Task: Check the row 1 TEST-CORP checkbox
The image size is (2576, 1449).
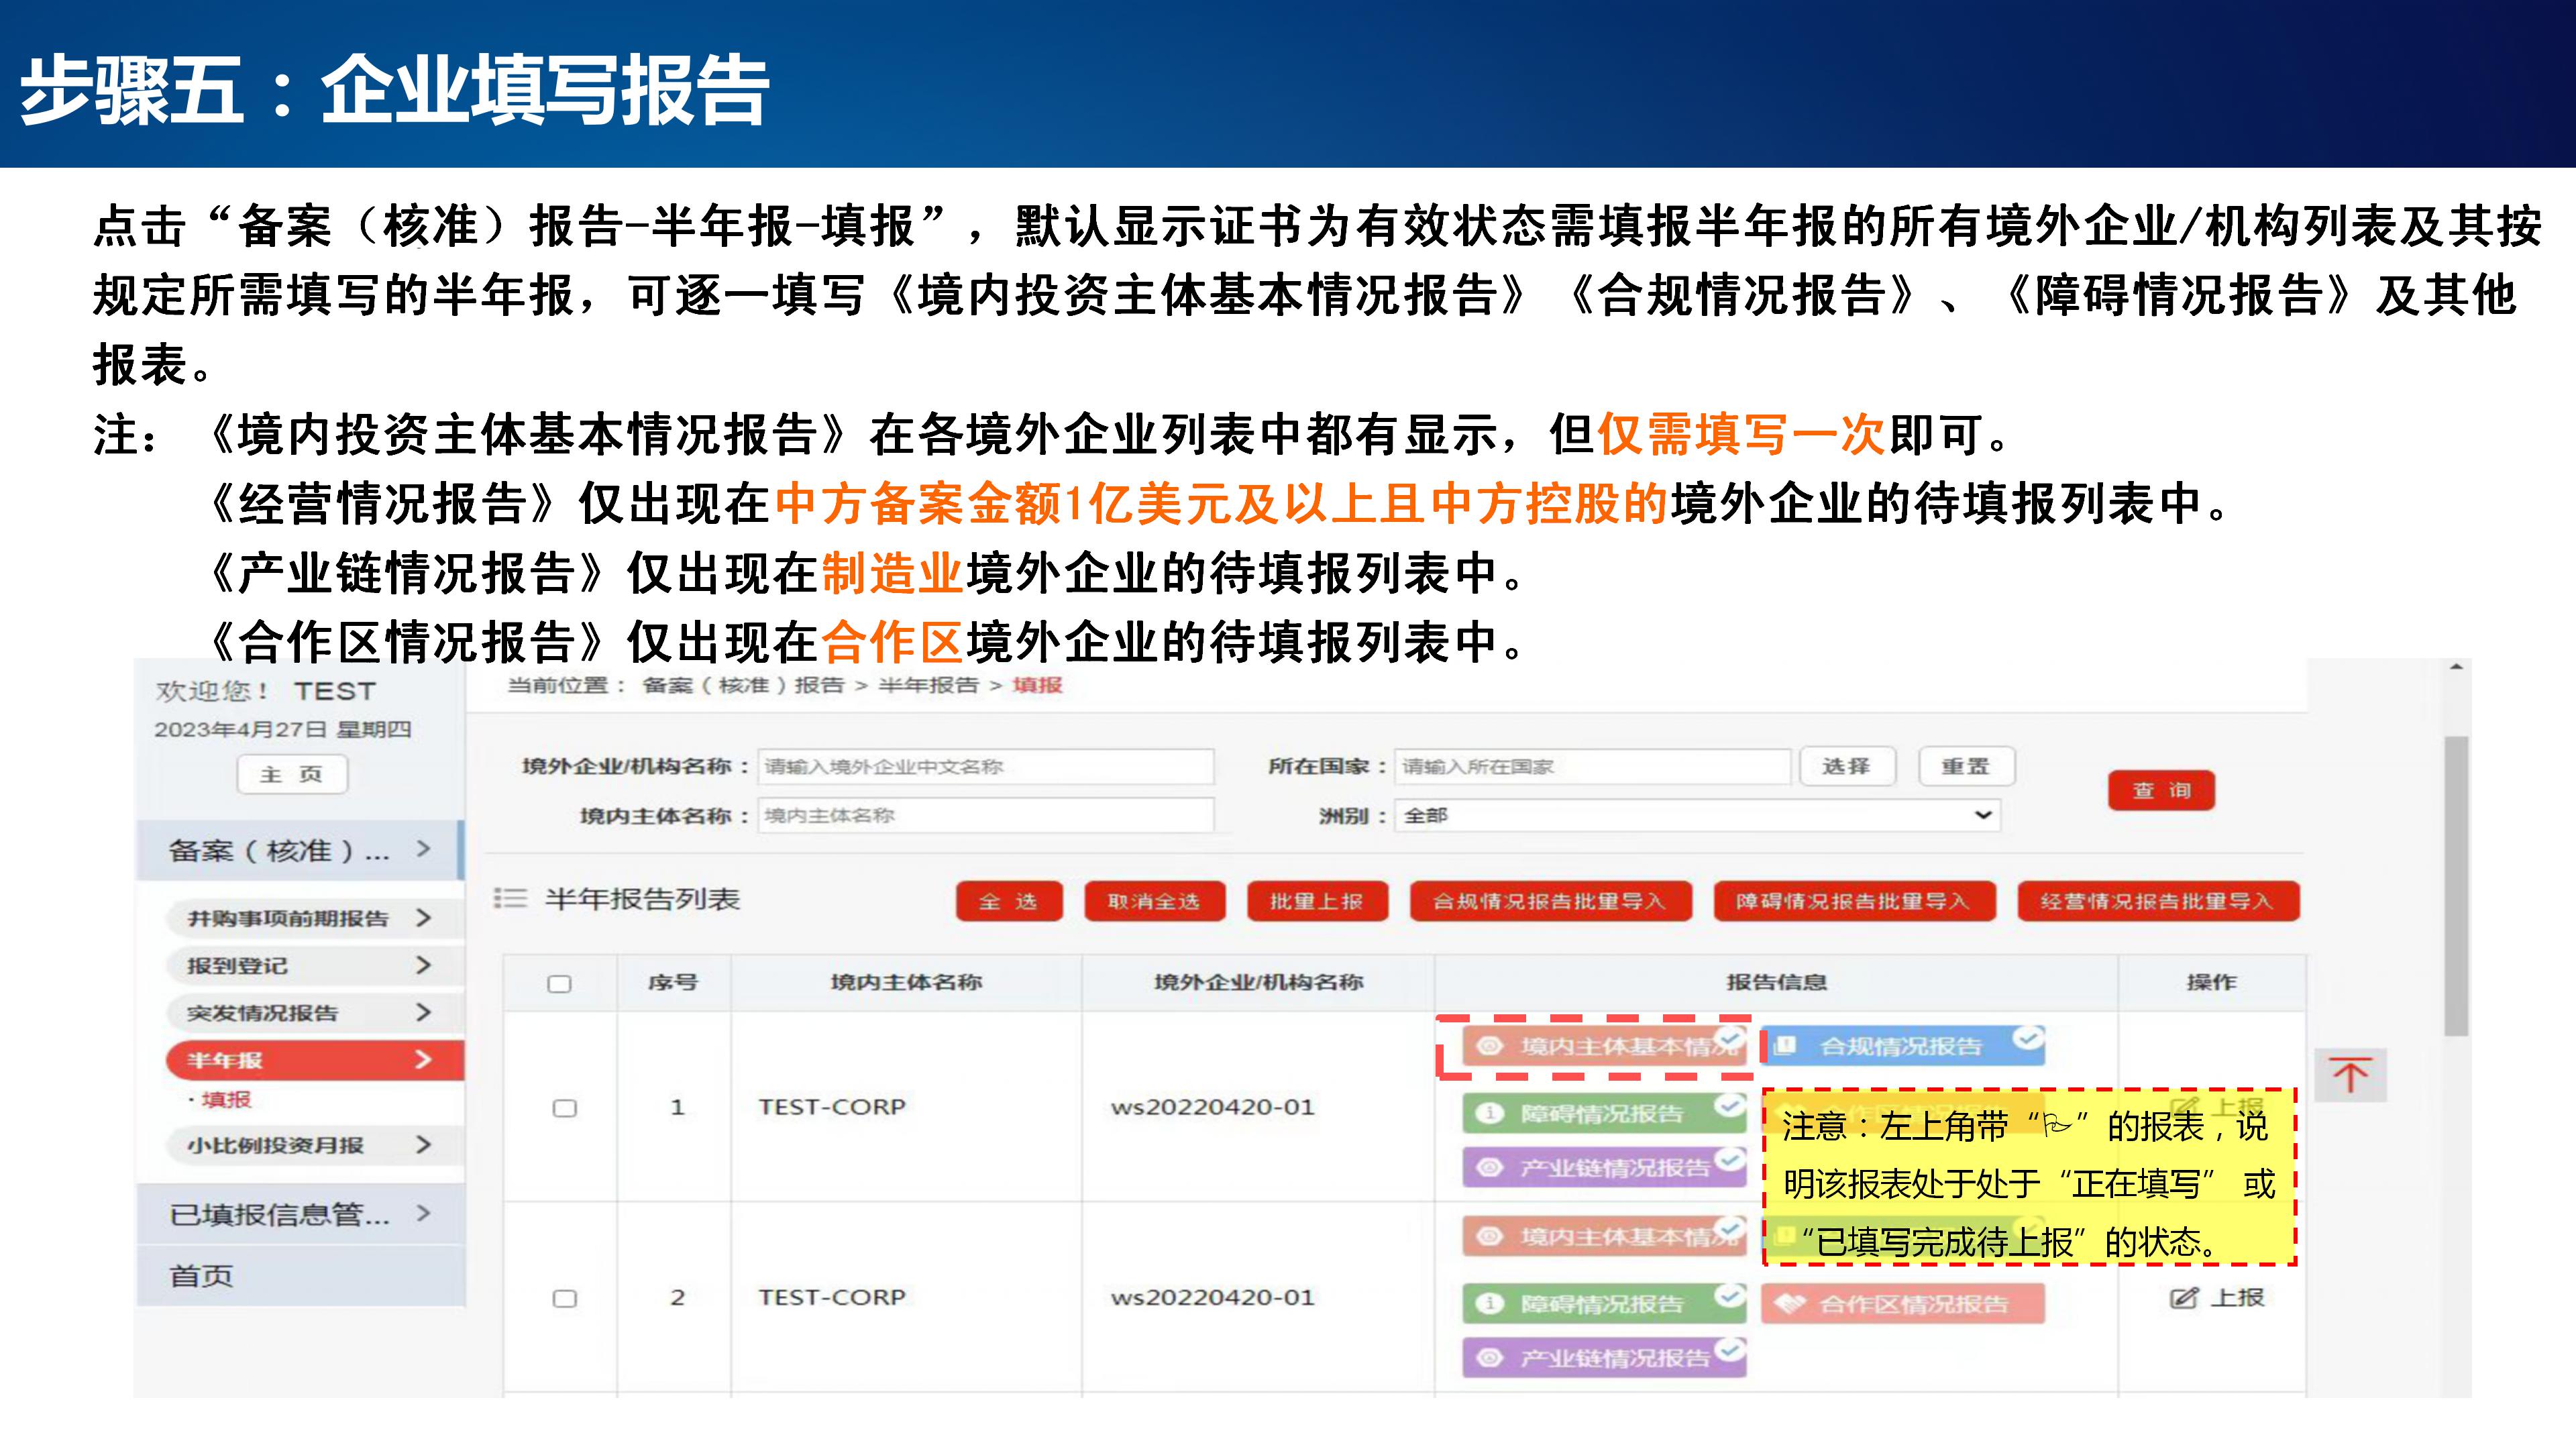Action: pos(565,1108)
